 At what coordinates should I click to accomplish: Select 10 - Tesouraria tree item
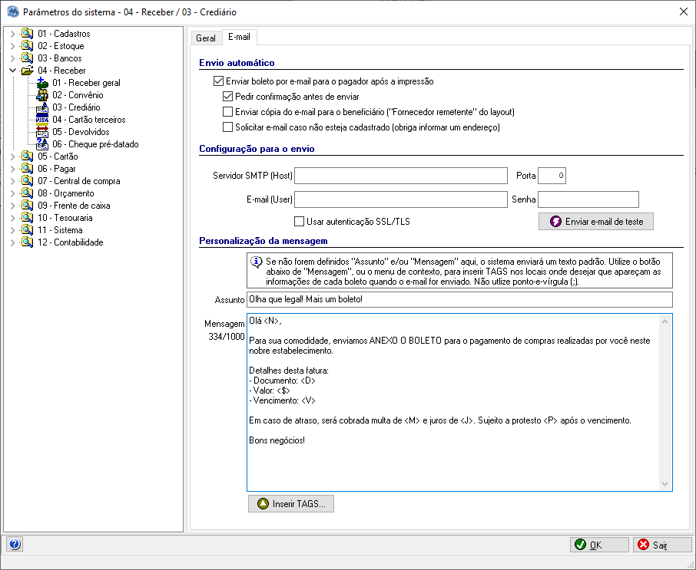pos(65,218)
